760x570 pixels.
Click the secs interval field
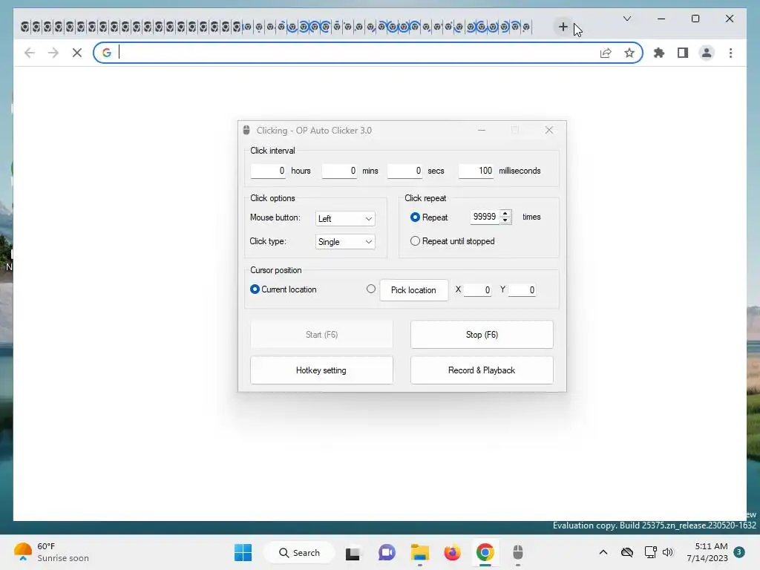404,171
